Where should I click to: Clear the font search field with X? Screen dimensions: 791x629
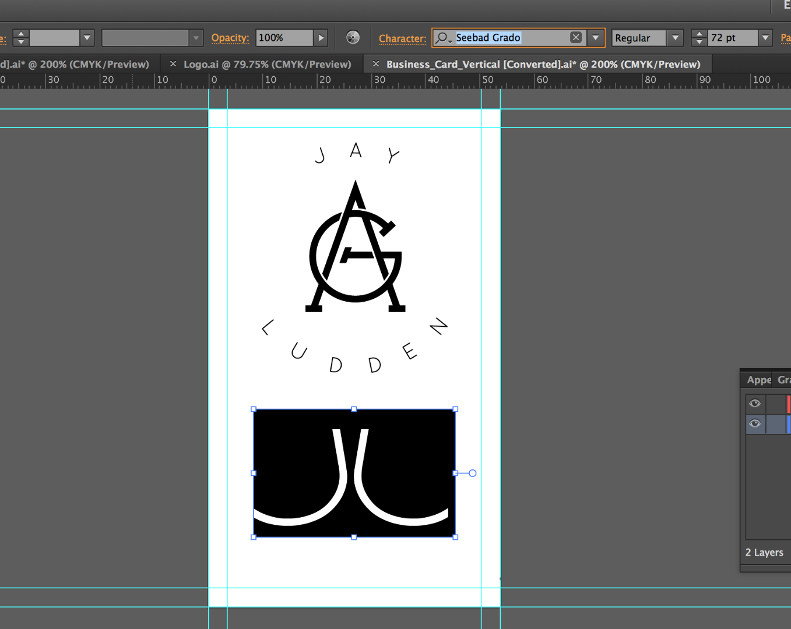(576, 37)
